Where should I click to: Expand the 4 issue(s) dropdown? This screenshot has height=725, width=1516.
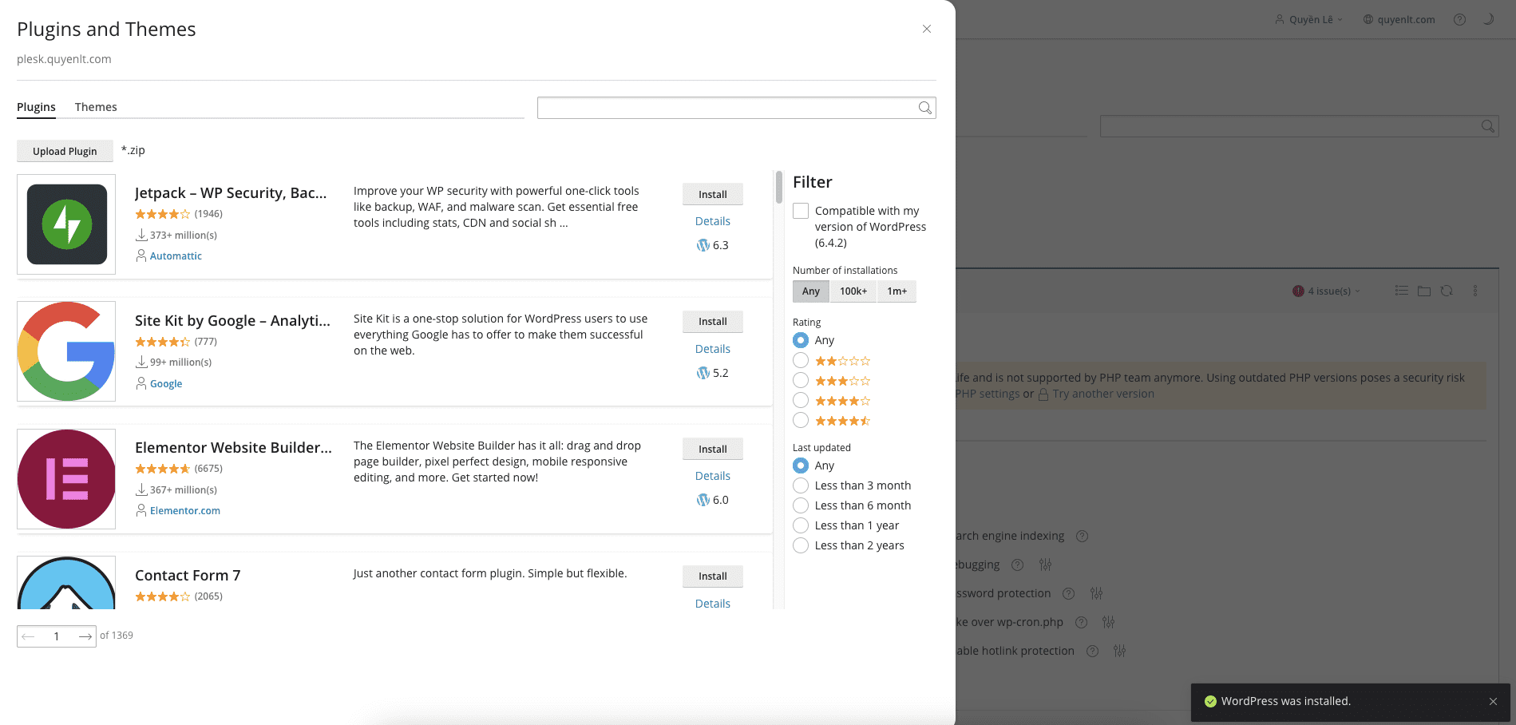(x=1327, y=291)
